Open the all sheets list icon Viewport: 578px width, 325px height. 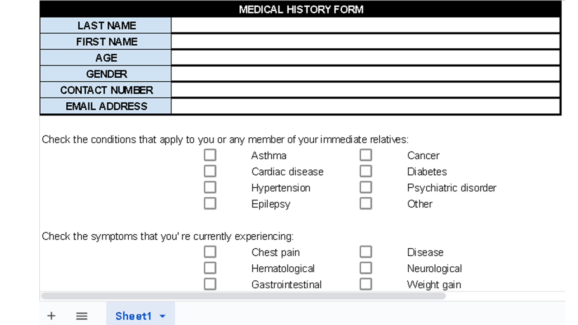point(82,316)
